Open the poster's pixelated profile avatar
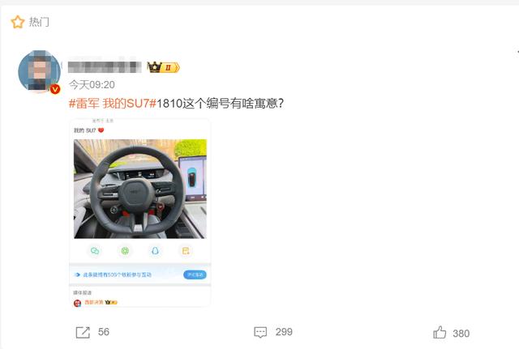 (x=40, y=71)
